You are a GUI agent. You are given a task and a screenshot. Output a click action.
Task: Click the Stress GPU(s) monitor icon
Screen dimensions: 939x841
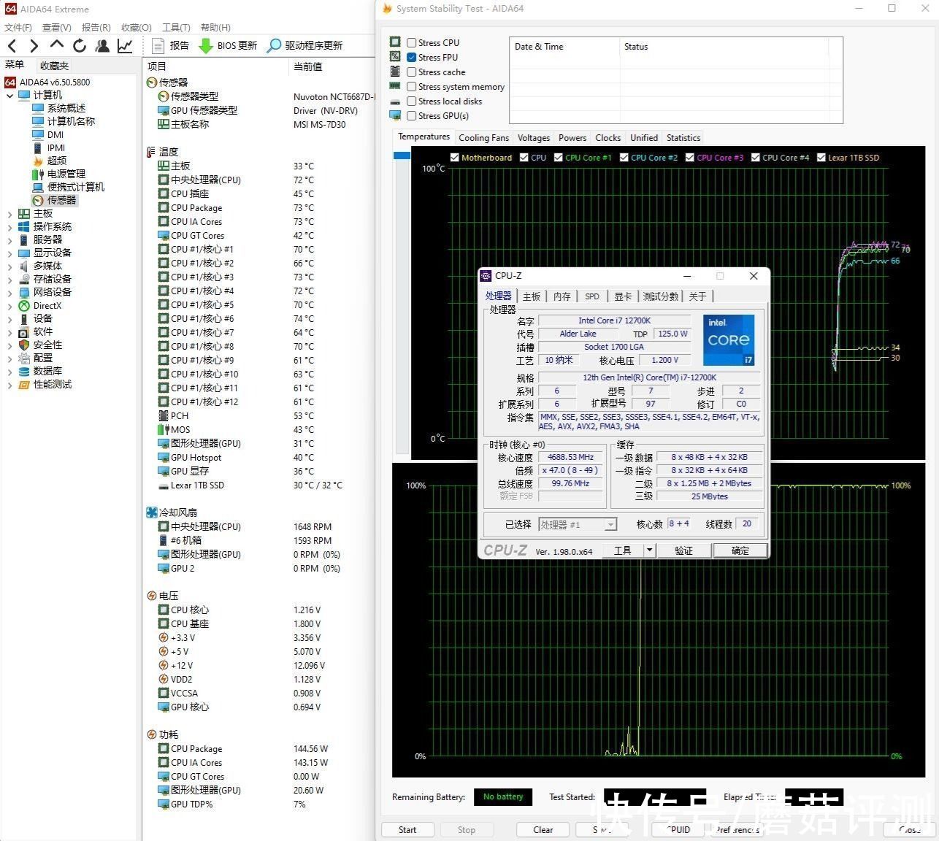click(x=395, y=115)
